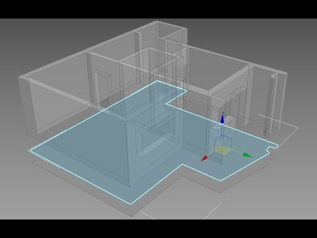The height and width of the screenshot is (238, 317).
Task: Select the yellow XY plane gizmo handle
Action: pyautogui.click(x=223, y=150)
